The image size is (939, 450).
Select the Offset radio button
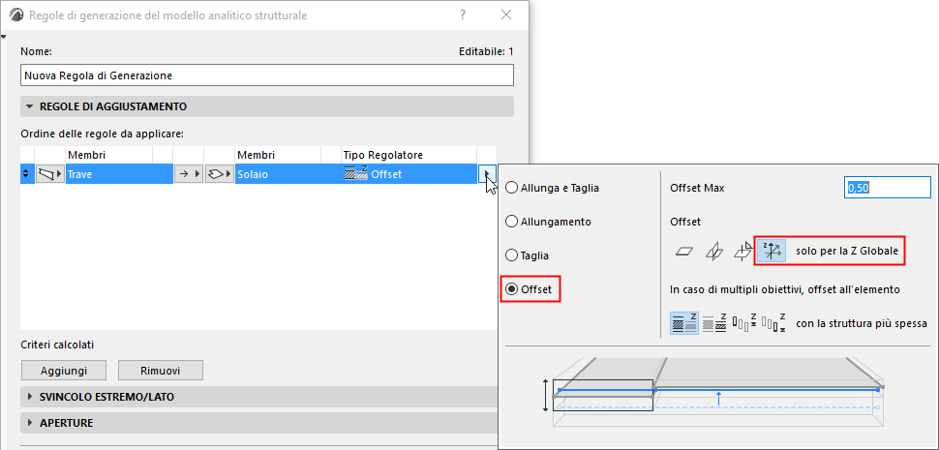click(x=511, y=289)
